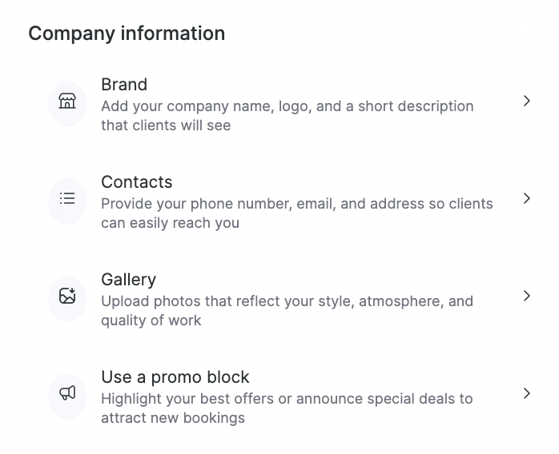Open promo block via right chevron

[x=526, y=393]
